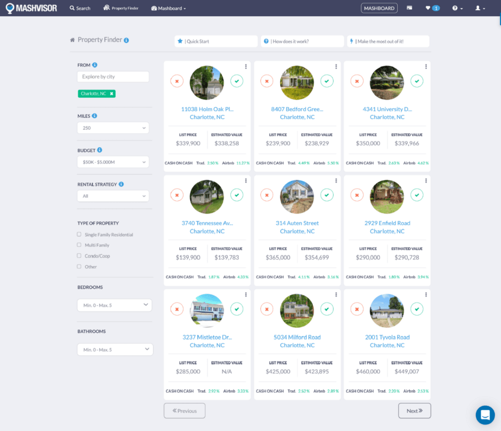The height and width of the screenshot is (431, 501).
Task: Expand the Rental Strategy dropdown
Action: (113, 196)
